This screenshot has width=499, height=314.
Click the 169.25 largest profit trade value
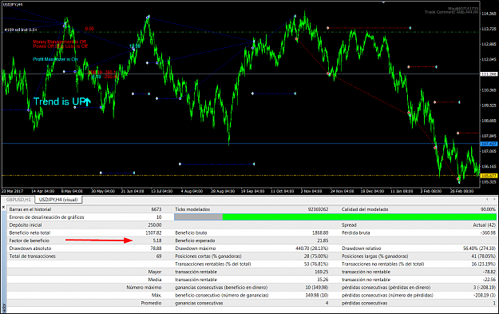pyautogui.click(x=322, y=272)
